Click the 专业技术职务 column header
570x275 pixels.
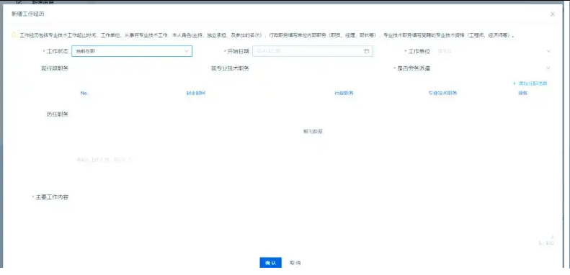tap(442, 94)
